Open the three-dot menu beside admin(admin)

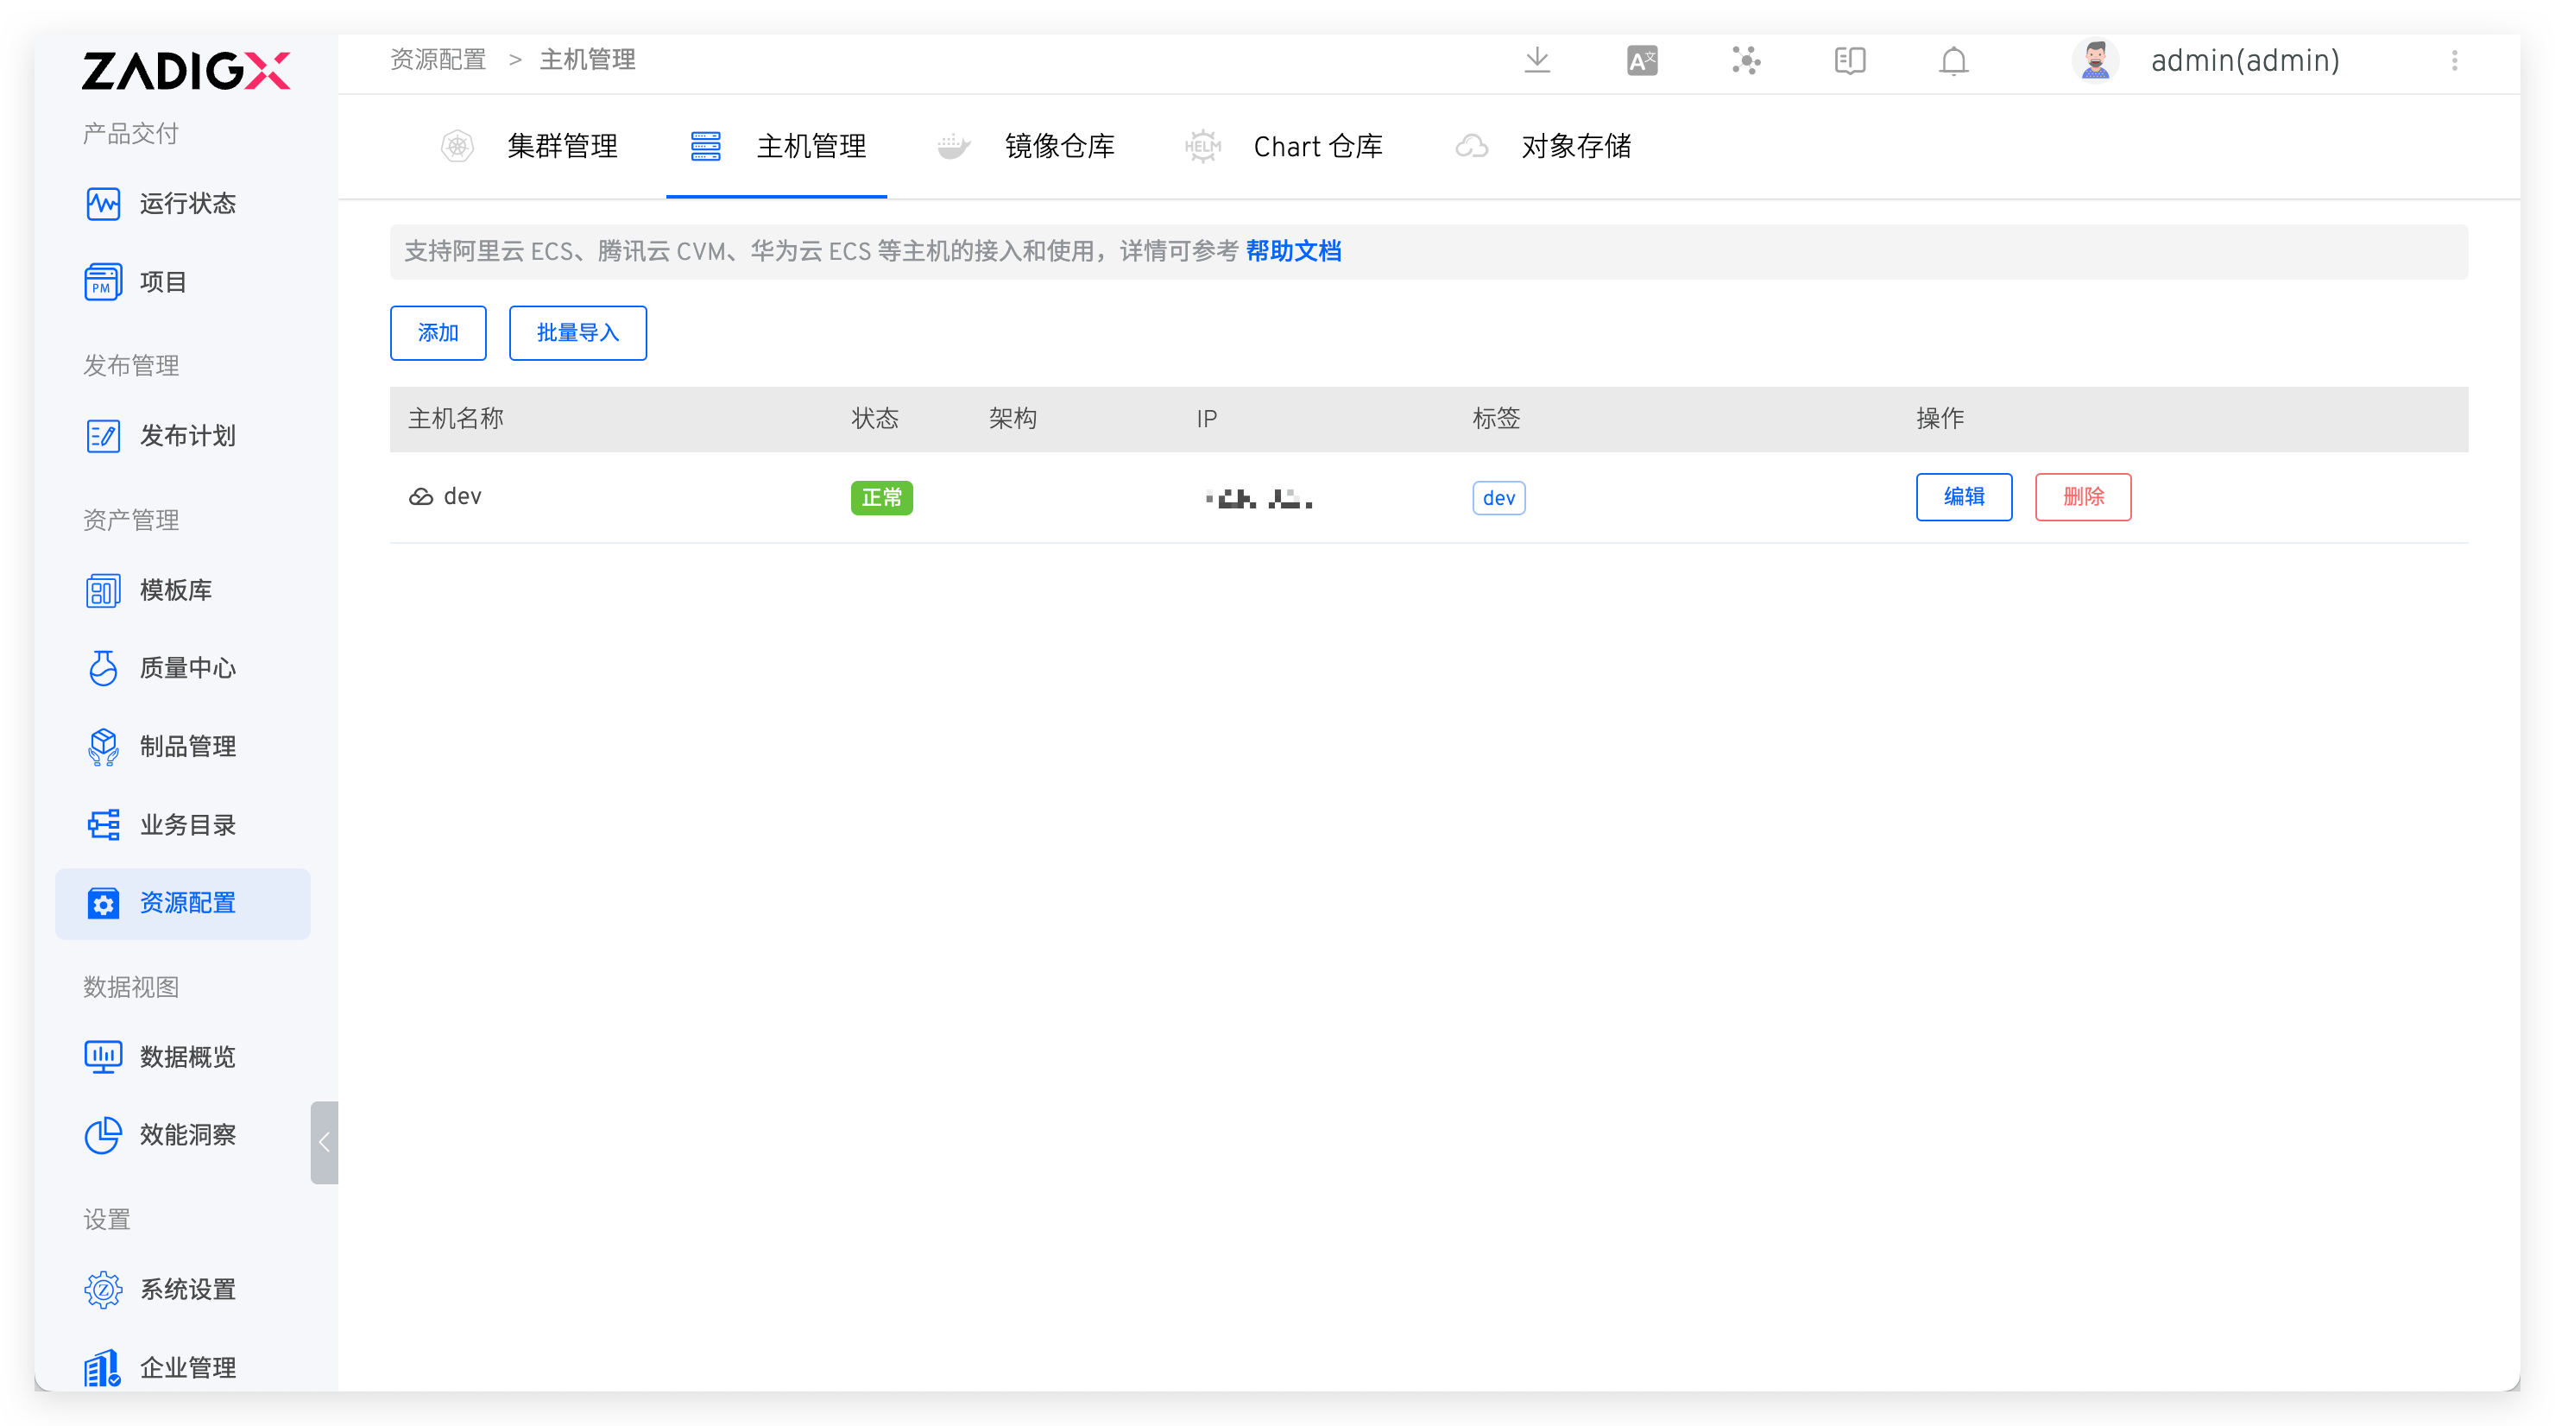pyautogui.click(x=2455, y=60)
